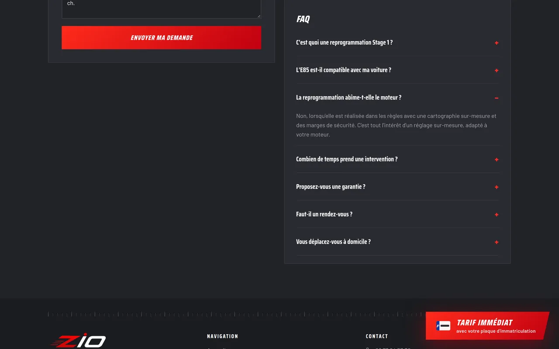This screenshot has width=559, height=349.
Task: Collapse the engine damage answer via minus icon
Action: [497, 98]
